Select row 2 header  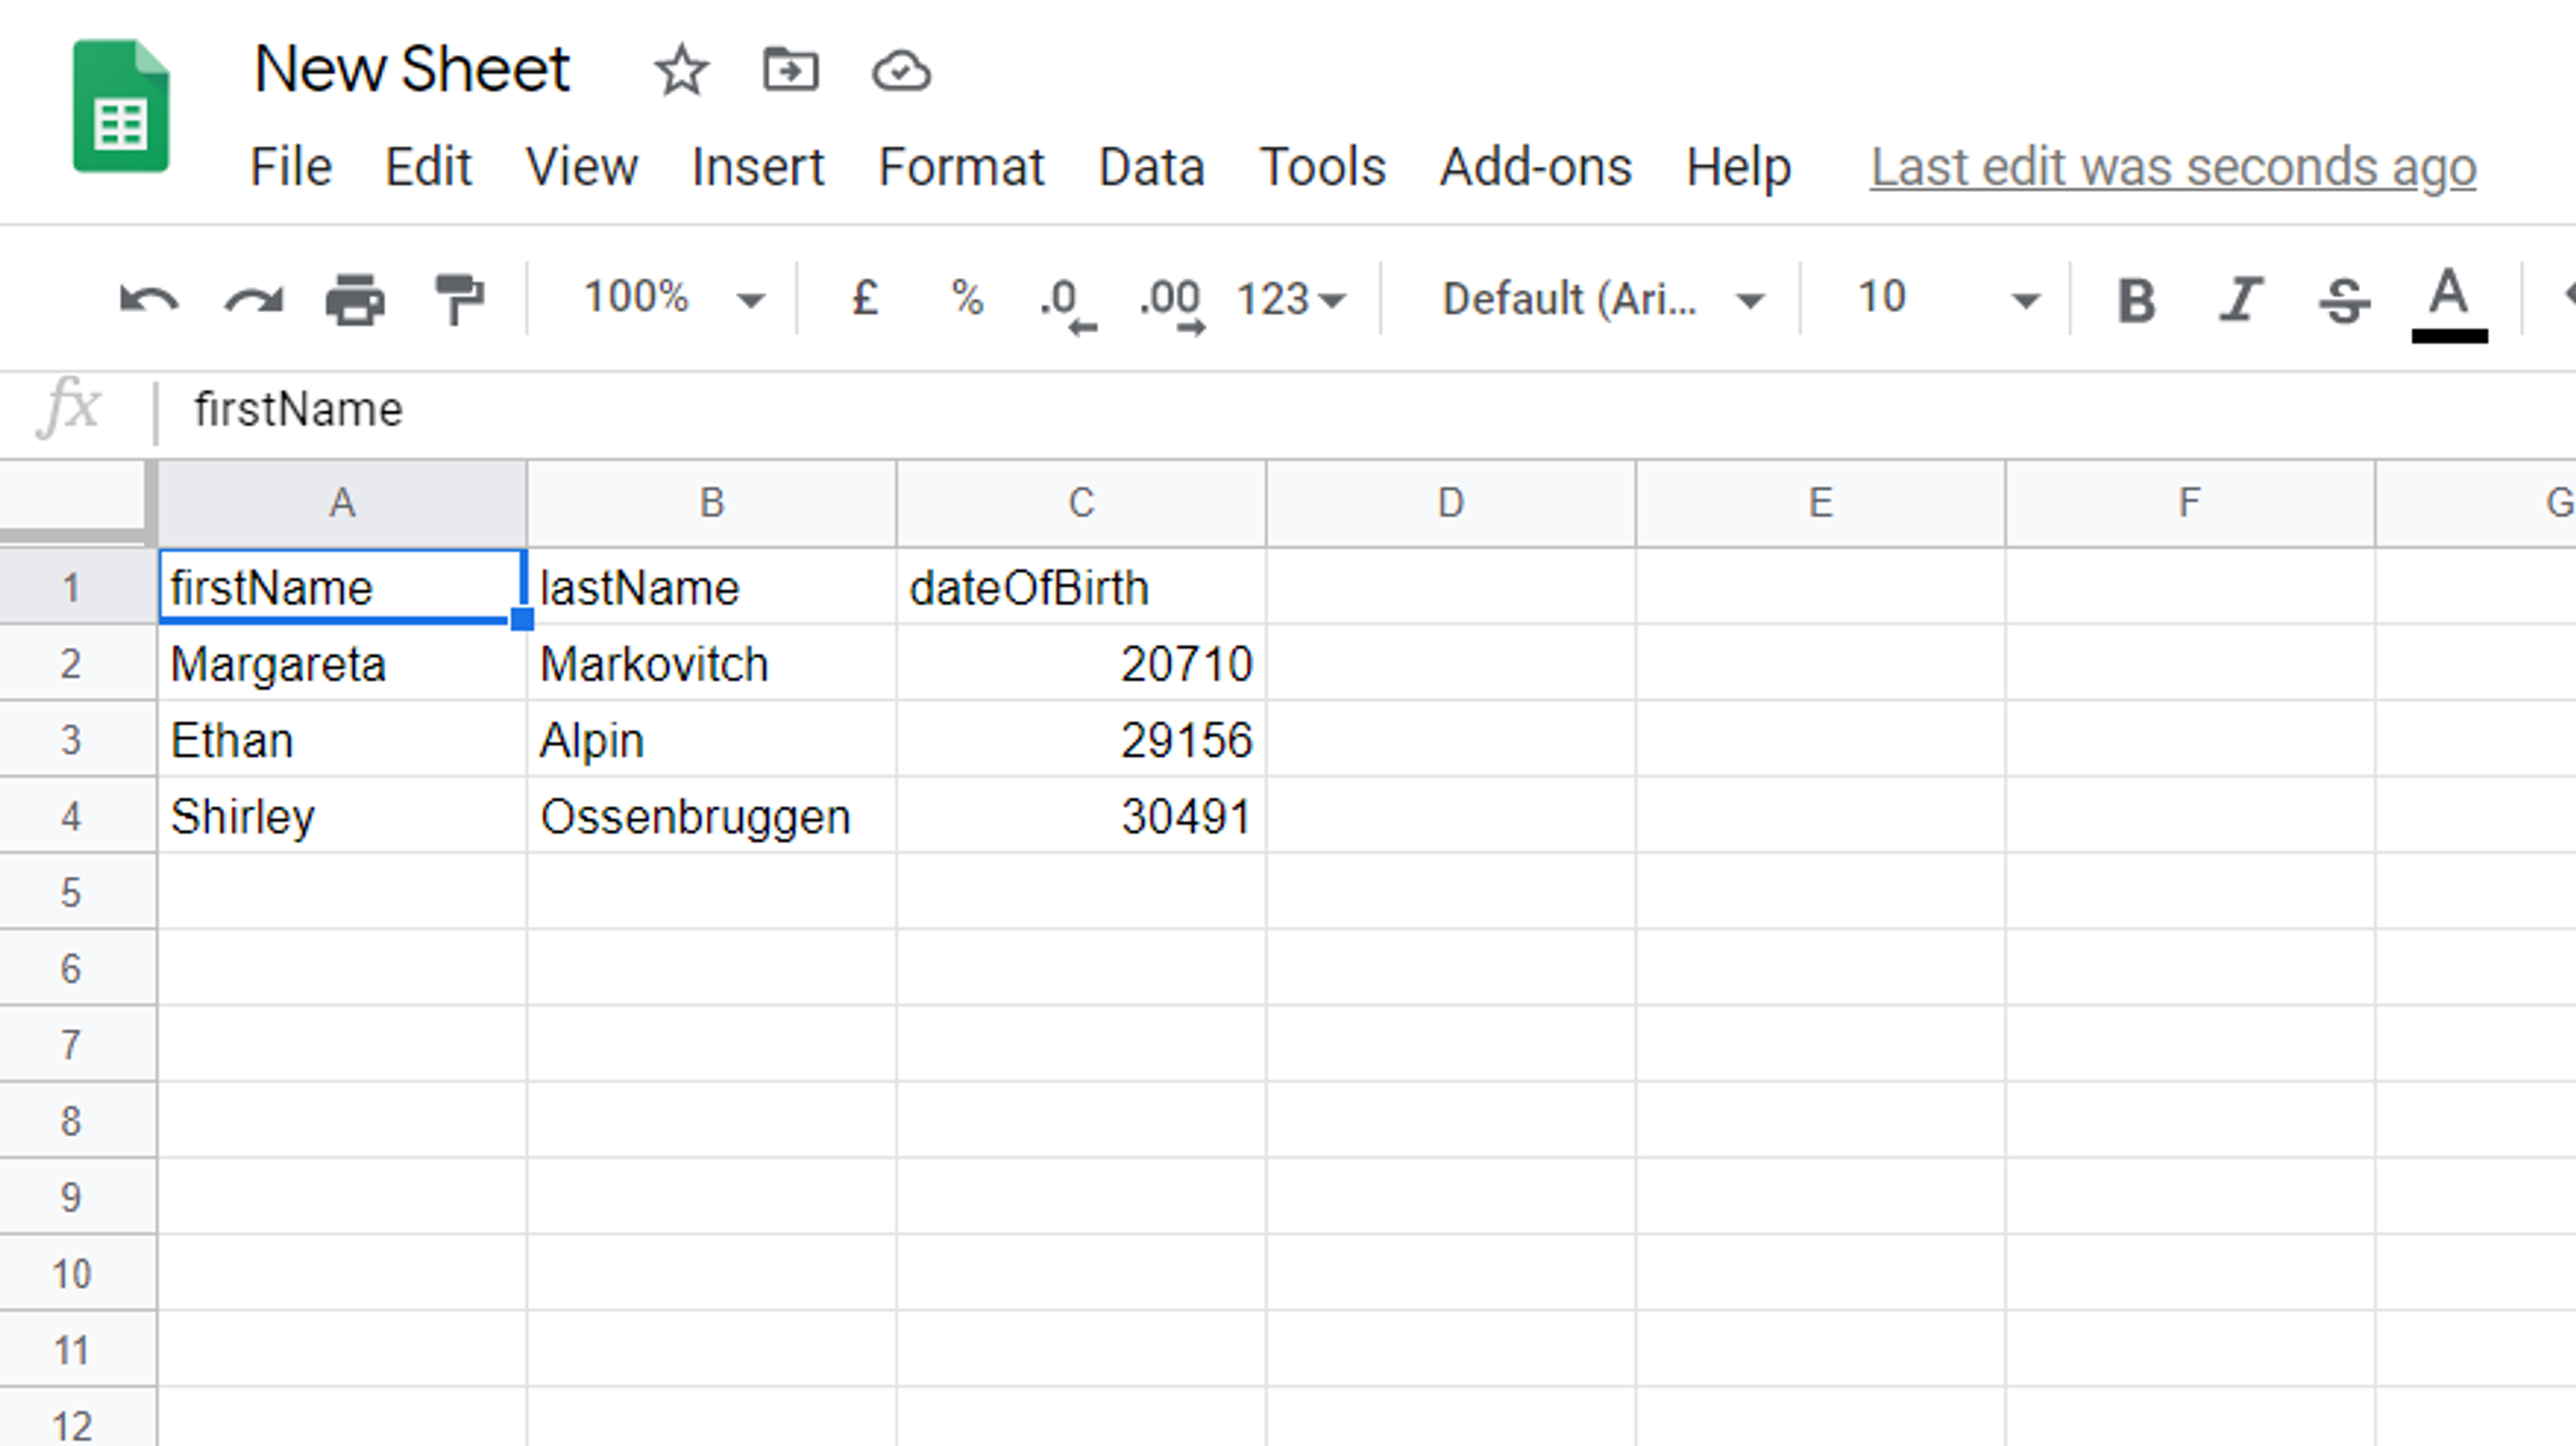tap(77, 663)
